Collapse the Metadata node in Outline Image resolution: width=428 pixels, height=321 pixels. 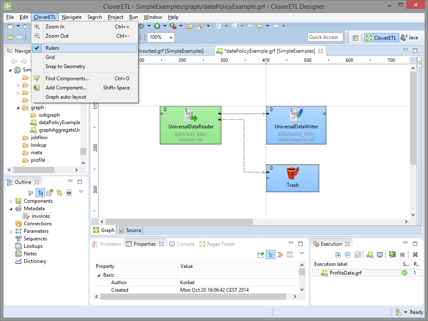point(11,209)
